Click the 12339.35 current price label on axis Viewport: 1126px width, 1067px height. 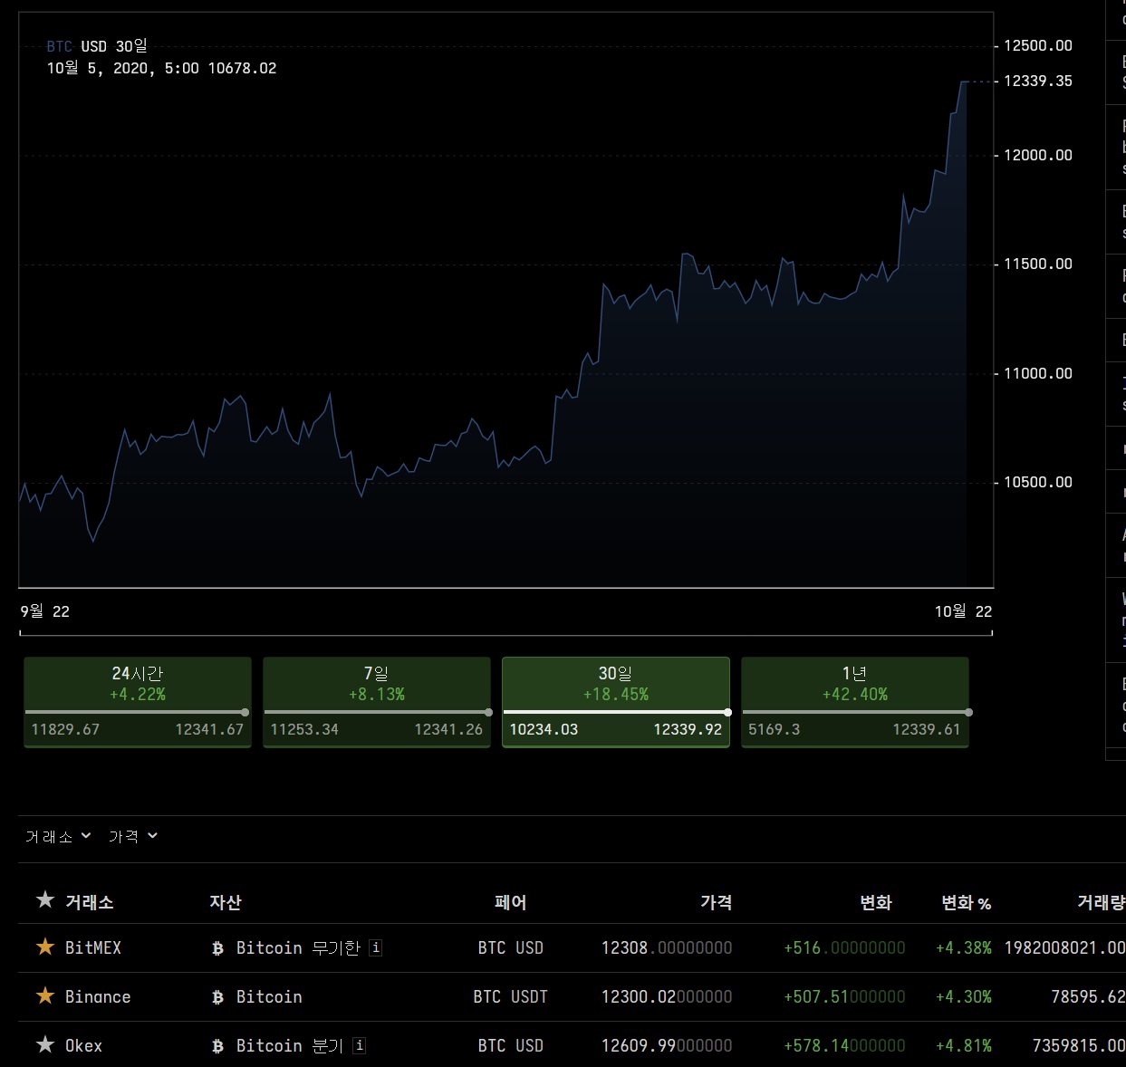[x=1038, y=82]
